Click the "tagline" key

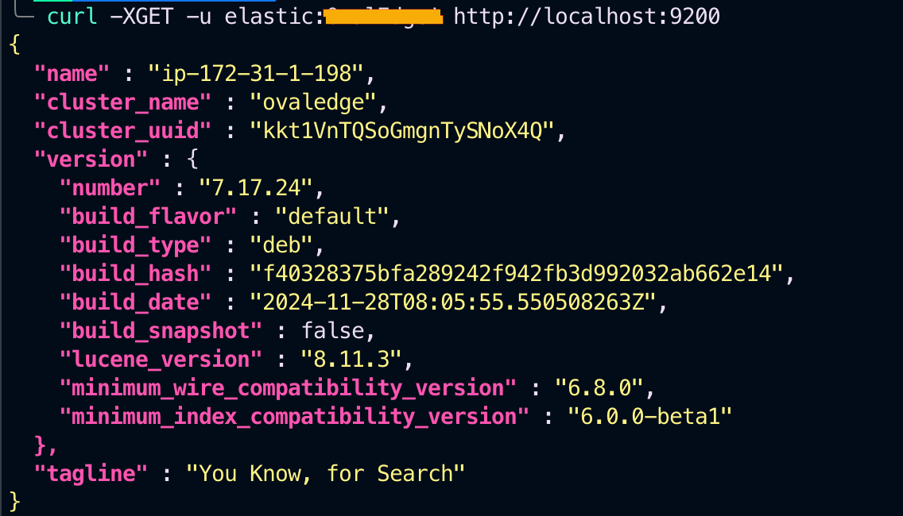point(91,474)
